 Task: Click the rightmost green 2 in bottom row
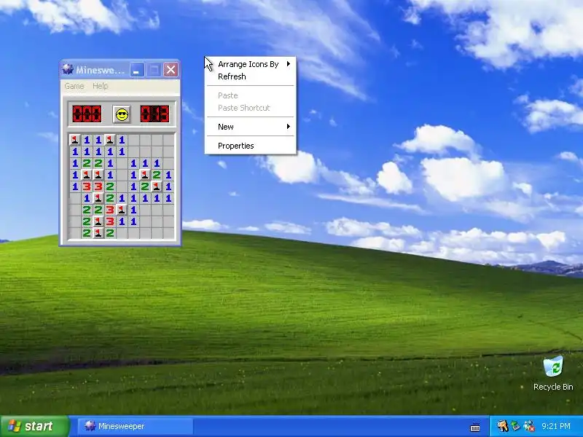point(110,233)
